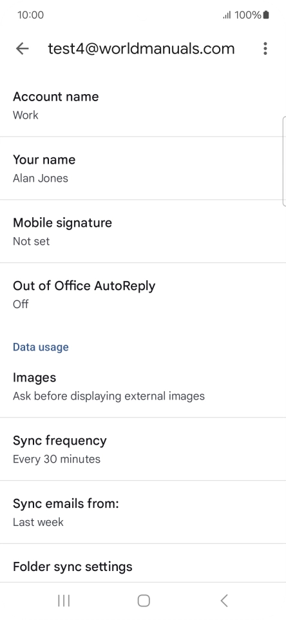The width and height of the screenshot is (286, 620).
Task: Tap the edge panel handle on right side
Action: coord(283,161)
